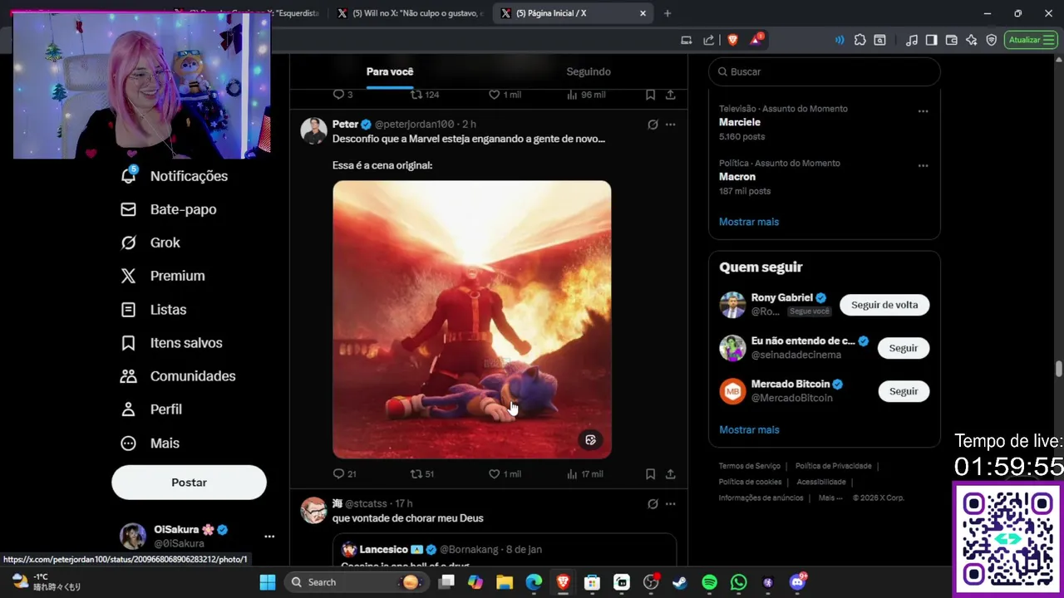Click Mostrar mais under Quem seguir
Screen dimensions: 1064x598
click(749, 429)
